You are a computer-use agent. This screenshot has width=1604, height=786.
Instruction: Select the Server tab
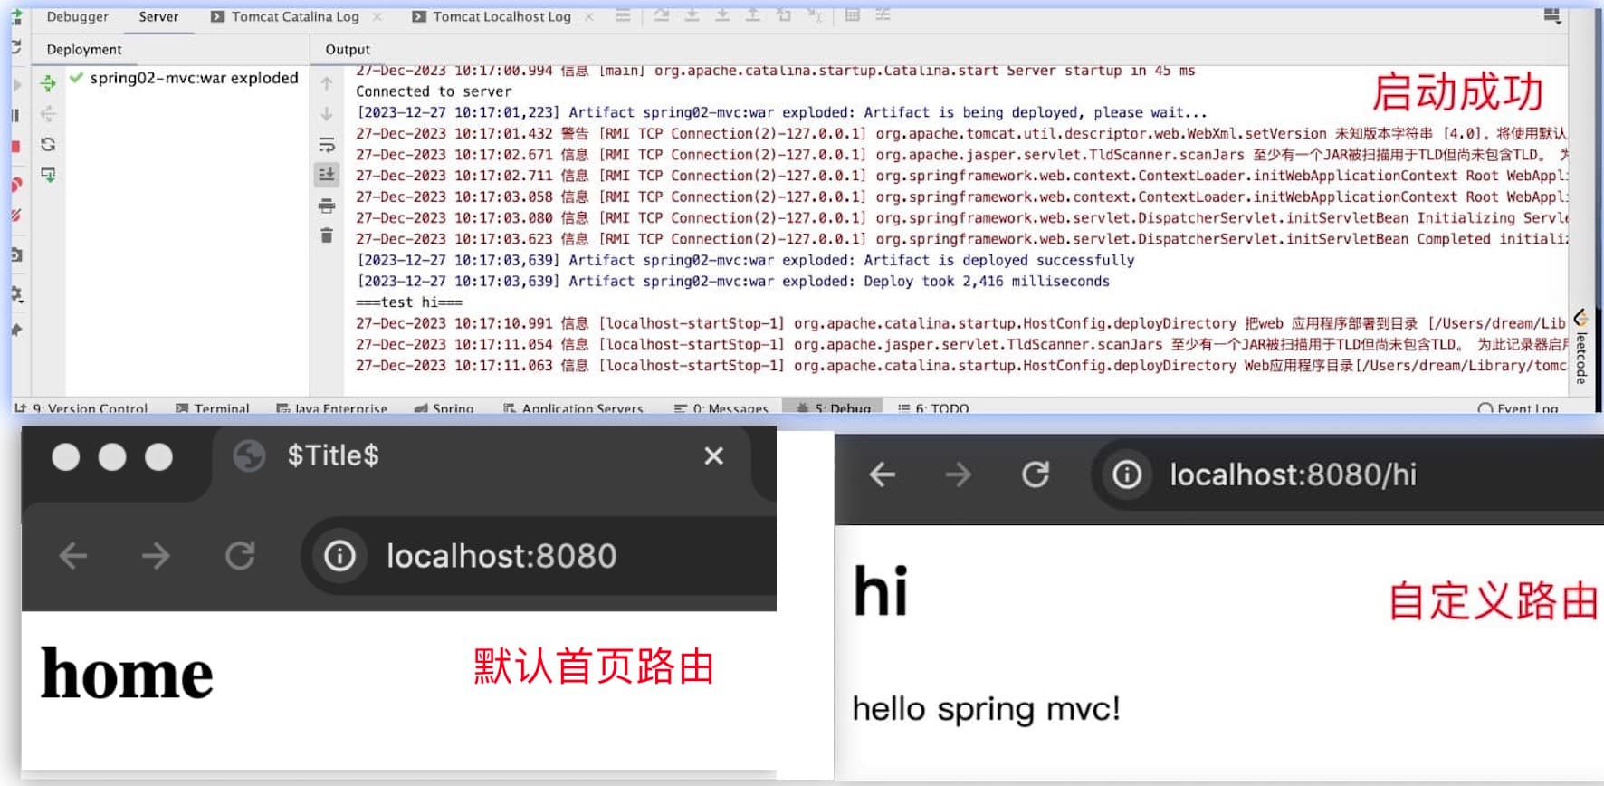[x=158, y=16]
